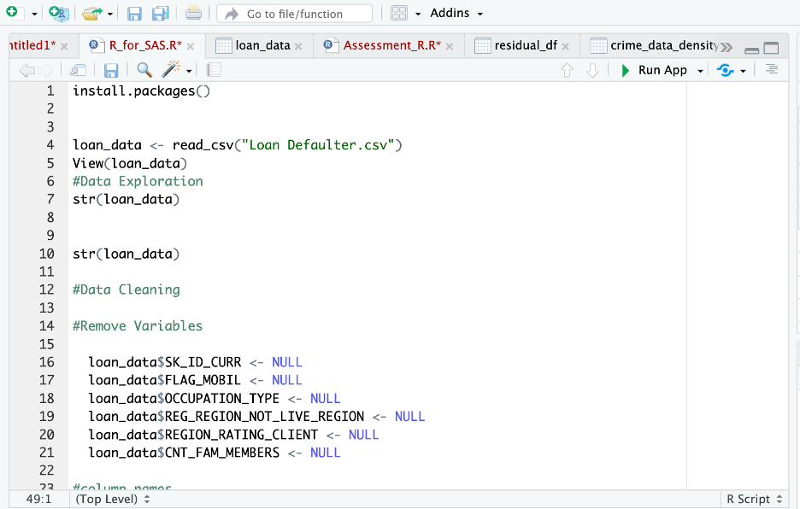Click the Compile Report notebook icon
Screen dimensions: 800x509
214,70
